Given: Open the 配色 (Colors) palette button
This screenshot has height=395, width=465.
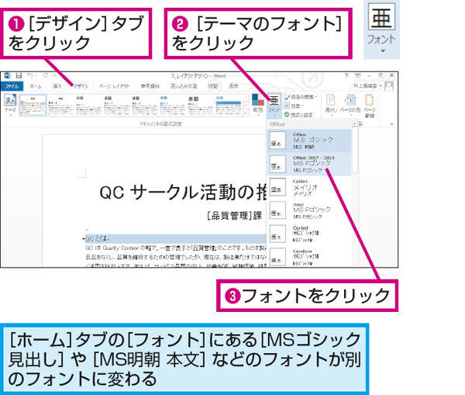Looking at the screenshot, I should [257, 102].
